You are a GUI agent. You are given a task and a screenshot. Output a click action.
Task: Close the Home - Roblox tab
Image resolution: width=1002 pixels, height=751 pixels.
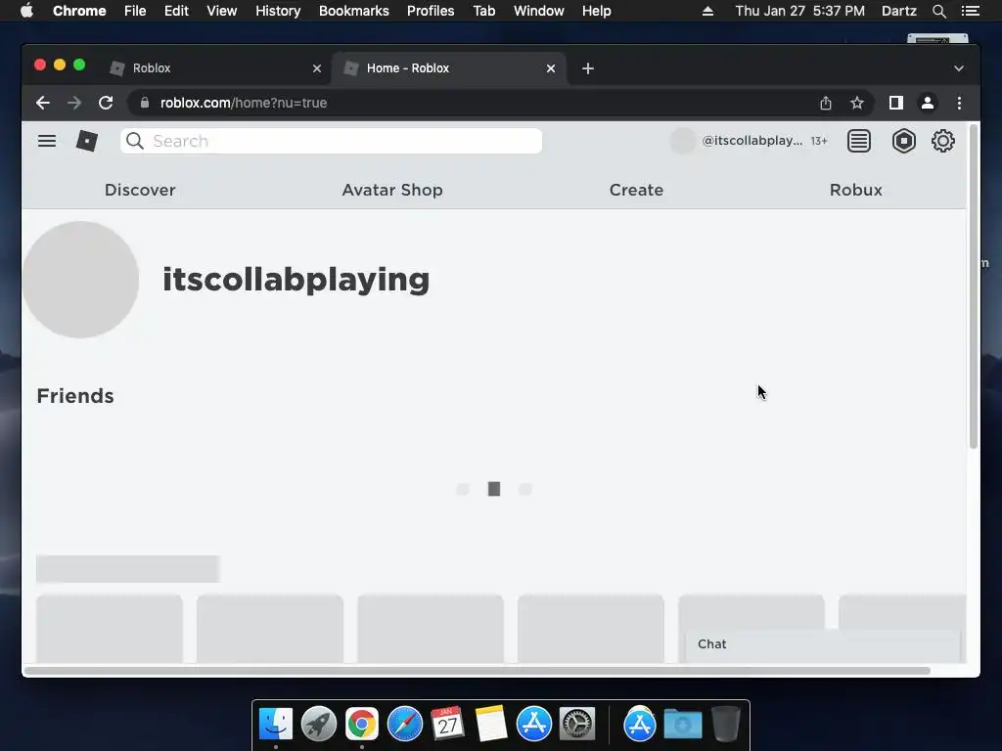coord(551,68)
